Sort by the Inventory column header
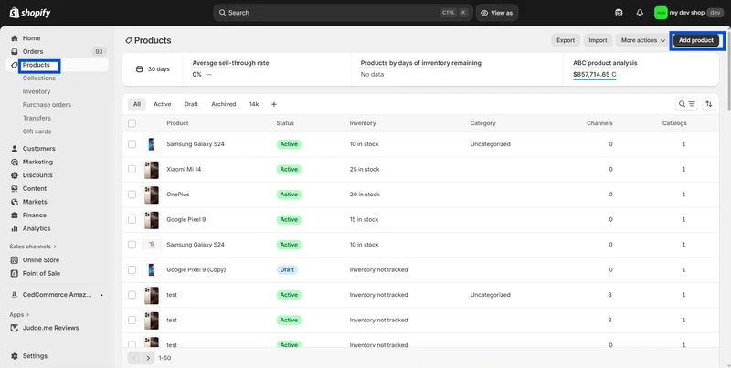Screen dimensions: 731x368 (363, 123)
